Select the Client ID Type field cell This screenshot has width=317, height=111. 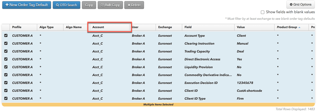(208, 98)
